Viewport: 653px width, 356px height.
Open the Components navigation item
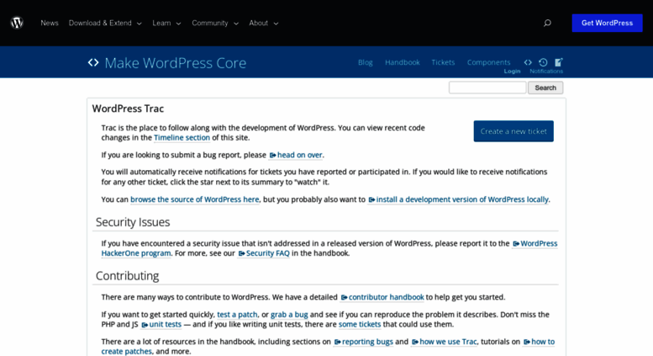[x=488, y=62]
